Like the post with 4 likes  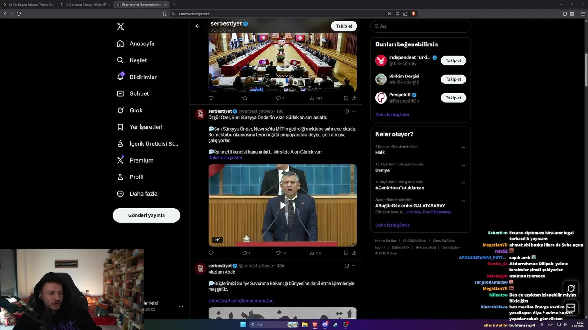tap(280, 98)
